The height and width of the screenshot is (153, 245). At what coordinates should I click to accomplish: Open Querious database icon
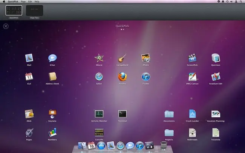[216, 58]
